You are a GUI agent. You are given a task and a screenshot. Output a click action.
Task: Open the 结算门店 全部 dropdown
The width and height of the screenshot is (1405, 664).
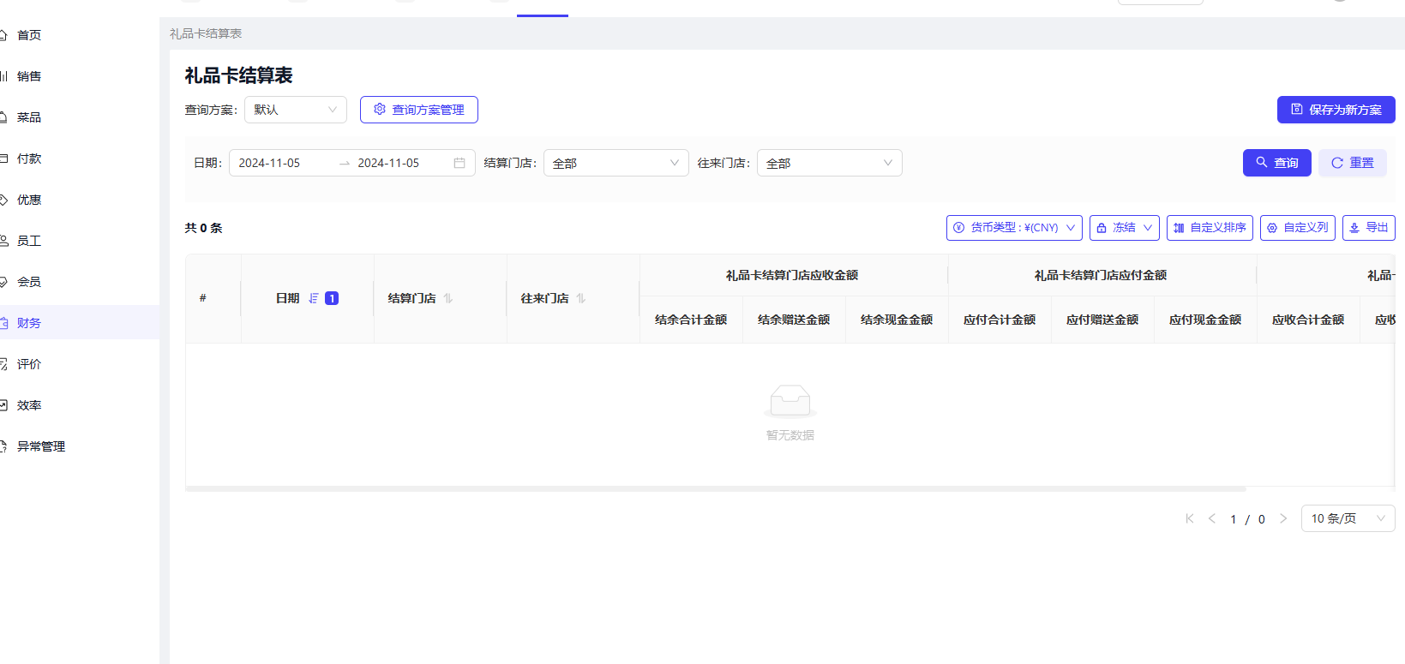pos(616,163)
